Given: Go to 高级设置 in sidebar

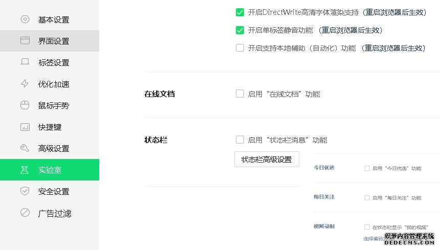Looking at the screenshot, I should click(54, 148).
